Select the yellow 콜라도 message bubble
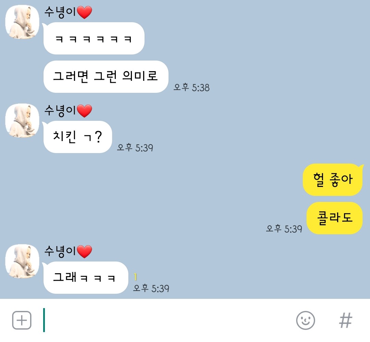 (334, 218)
